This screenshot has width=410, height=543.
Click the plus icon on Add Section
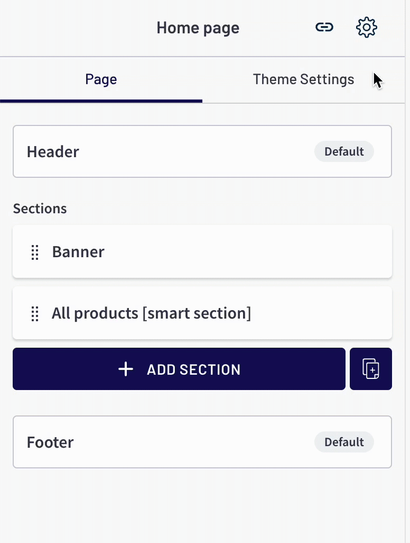(x=126, y=369)
